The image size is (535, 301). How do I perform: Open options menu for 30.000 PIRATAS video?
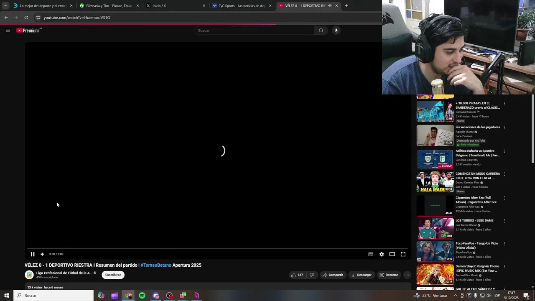tap(504, 104)
